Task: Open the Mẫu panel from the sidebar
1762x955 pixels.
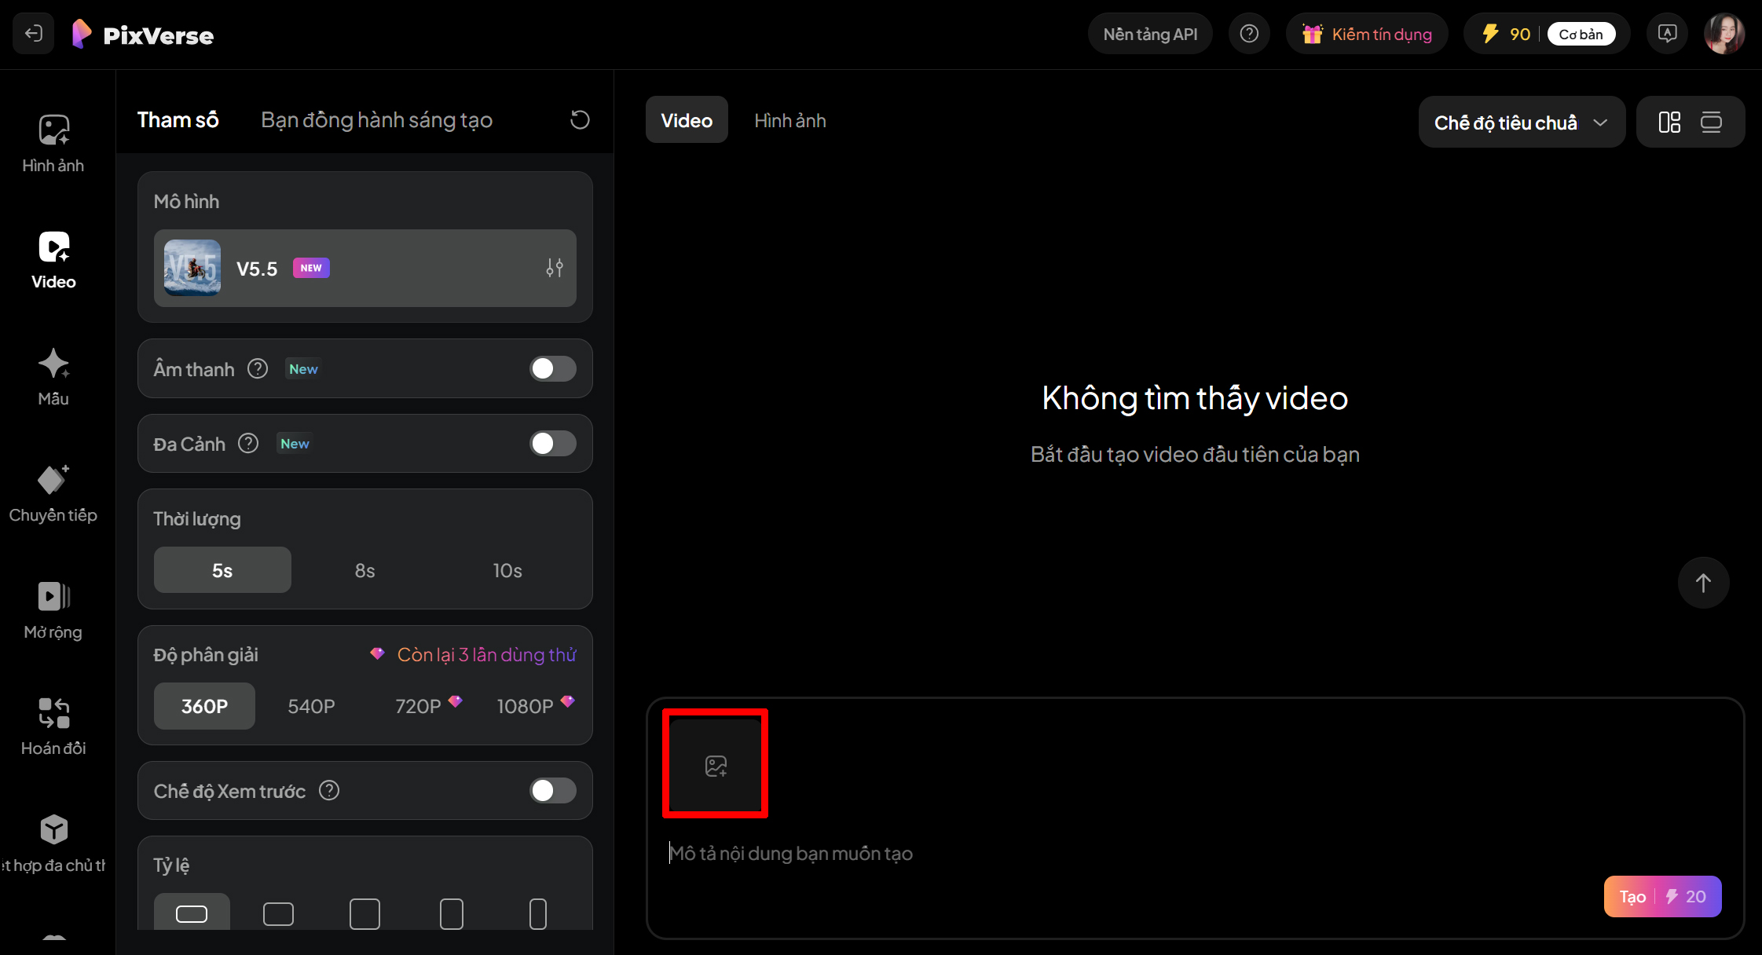Action: 53,377
